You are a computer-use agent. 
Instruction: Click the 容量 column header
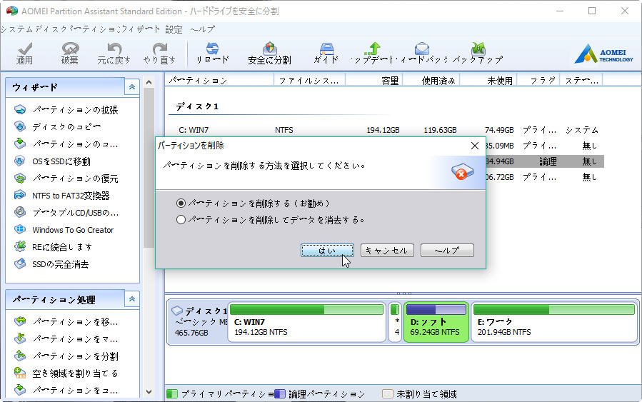(x=375, y=81)
